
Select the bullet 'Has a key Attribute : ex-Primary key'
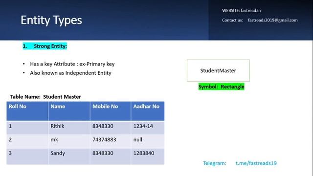[72, 64]
